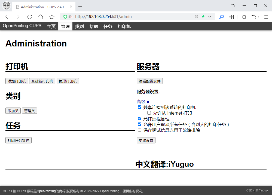Click the 添加打印机 button
Screen dimensions: 272x195
click(17, 81)
